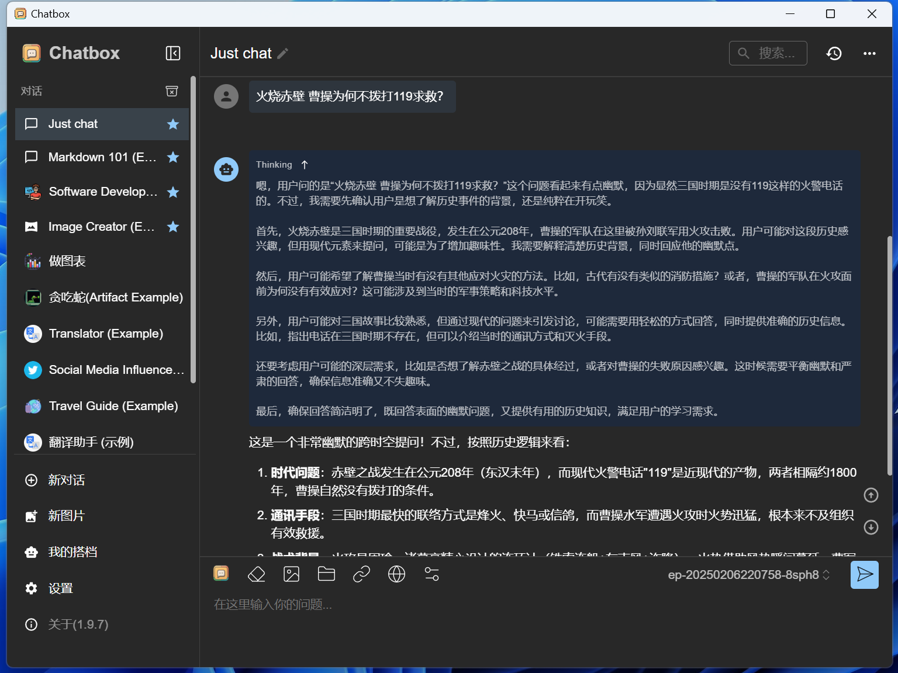
Task: Collapse the Chatbox sidebar panel
Action: pyautogui.click(x=173, y=53)
